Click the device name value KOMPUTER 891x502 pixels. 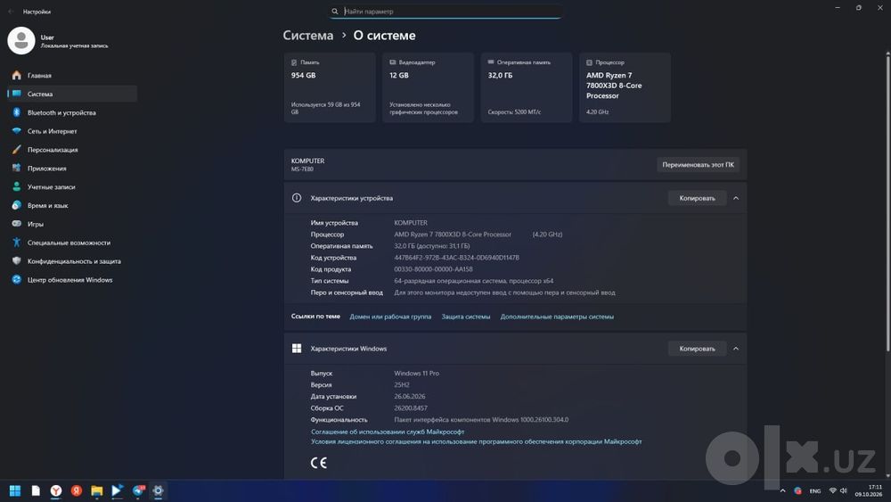(411, 223)
